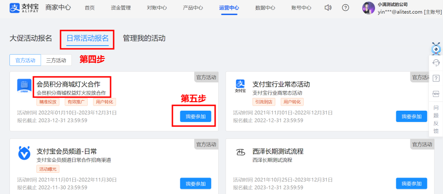
Task: Click the blue robot assistant icon
Action: 436,48
